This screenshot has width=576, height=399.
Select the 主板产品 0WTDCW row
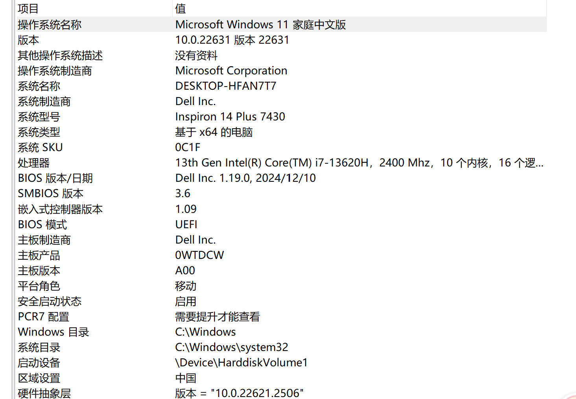click(x=39, y=255)
